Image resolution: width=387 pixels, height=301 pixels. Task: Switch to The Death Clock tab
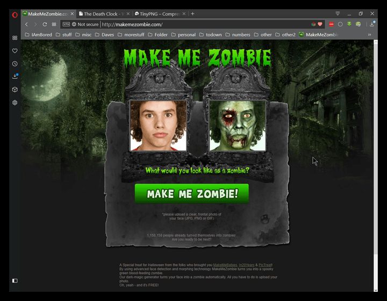coord(104,14)
